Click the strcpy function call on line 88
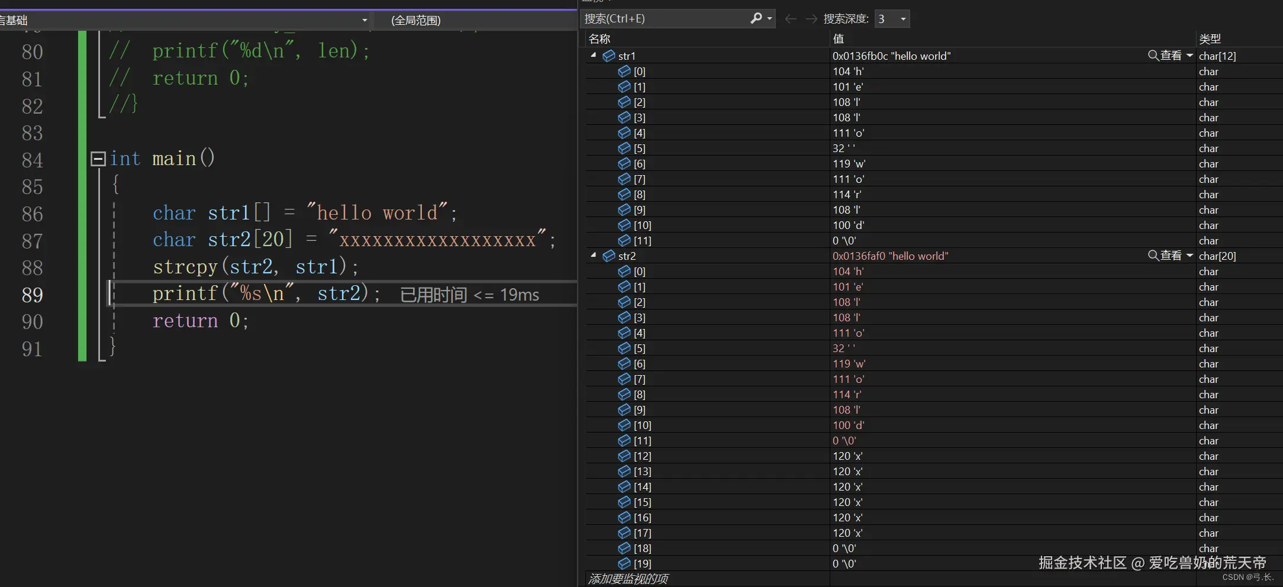Viewport: 1283px width, 587px height. click(x=256, y=267)
